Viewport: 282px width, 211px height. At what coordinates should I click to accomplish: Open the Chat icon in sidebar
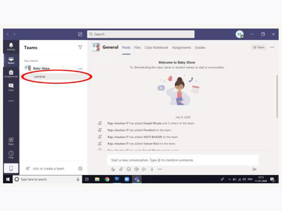pyautogui.click(x=11, y=87)
